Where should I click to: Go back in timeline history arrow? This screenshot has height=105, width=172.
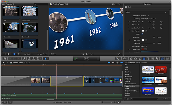point(3,63)
